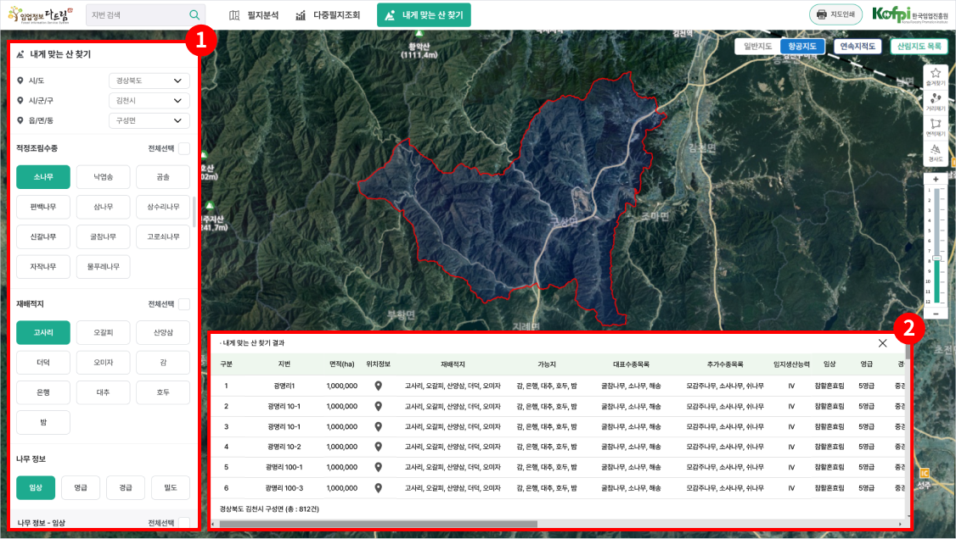
Task: Click location pin in result row 2
Action: (378, 407)
